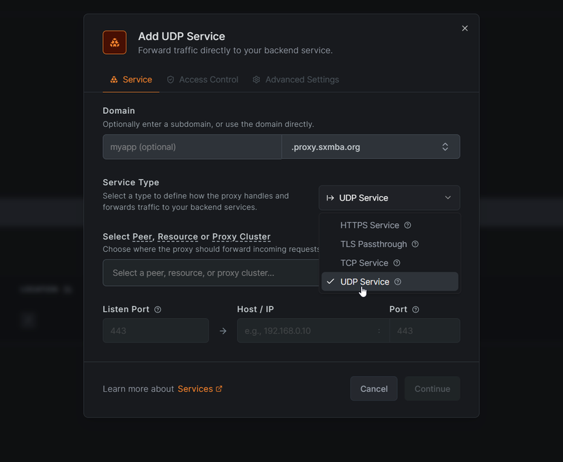The height and width of the screenshot is (462, 563).
Task: Click the up-down chevrons in domain selector
Action: click(x=445, y=147)
